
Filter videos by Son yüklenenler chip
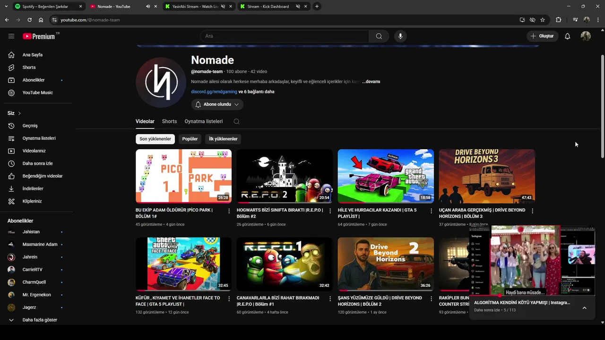155,139
